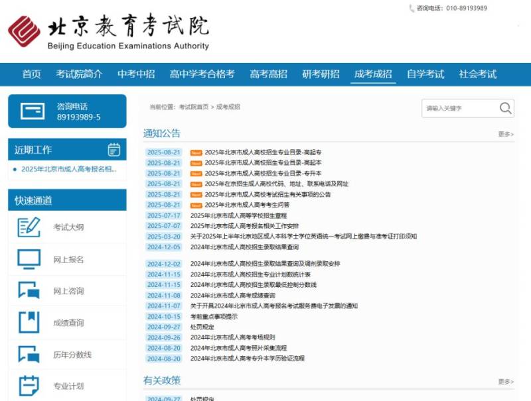Expand 更多 next to 有关政策
The width and height of the screenshot is (531, 401).
pyautogui.click(x=505, y=382)
